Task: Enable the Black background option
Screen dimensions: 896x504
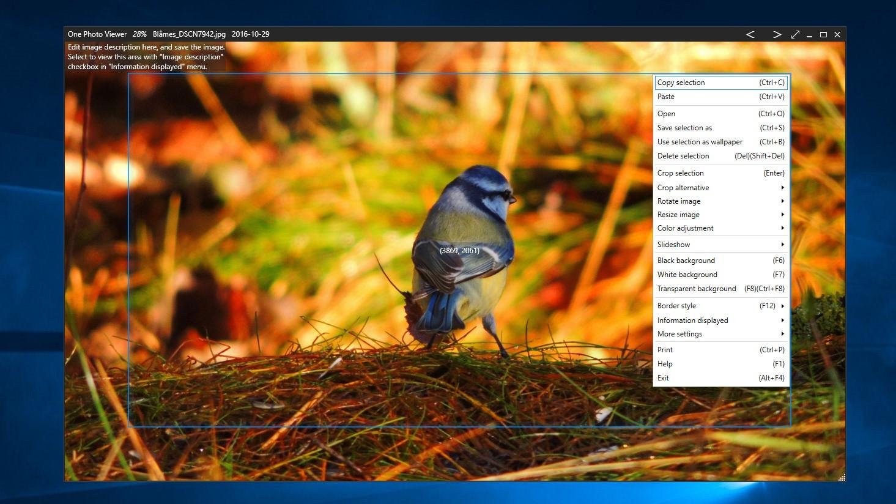Action: click(686, 260)
